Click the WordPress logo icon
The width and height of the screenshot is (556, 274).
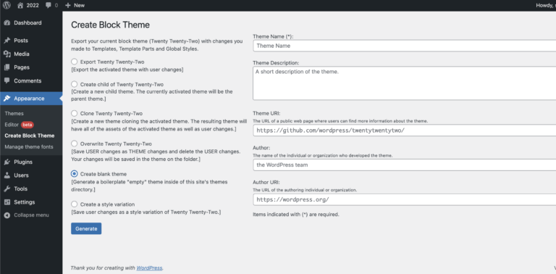[7, 5]
